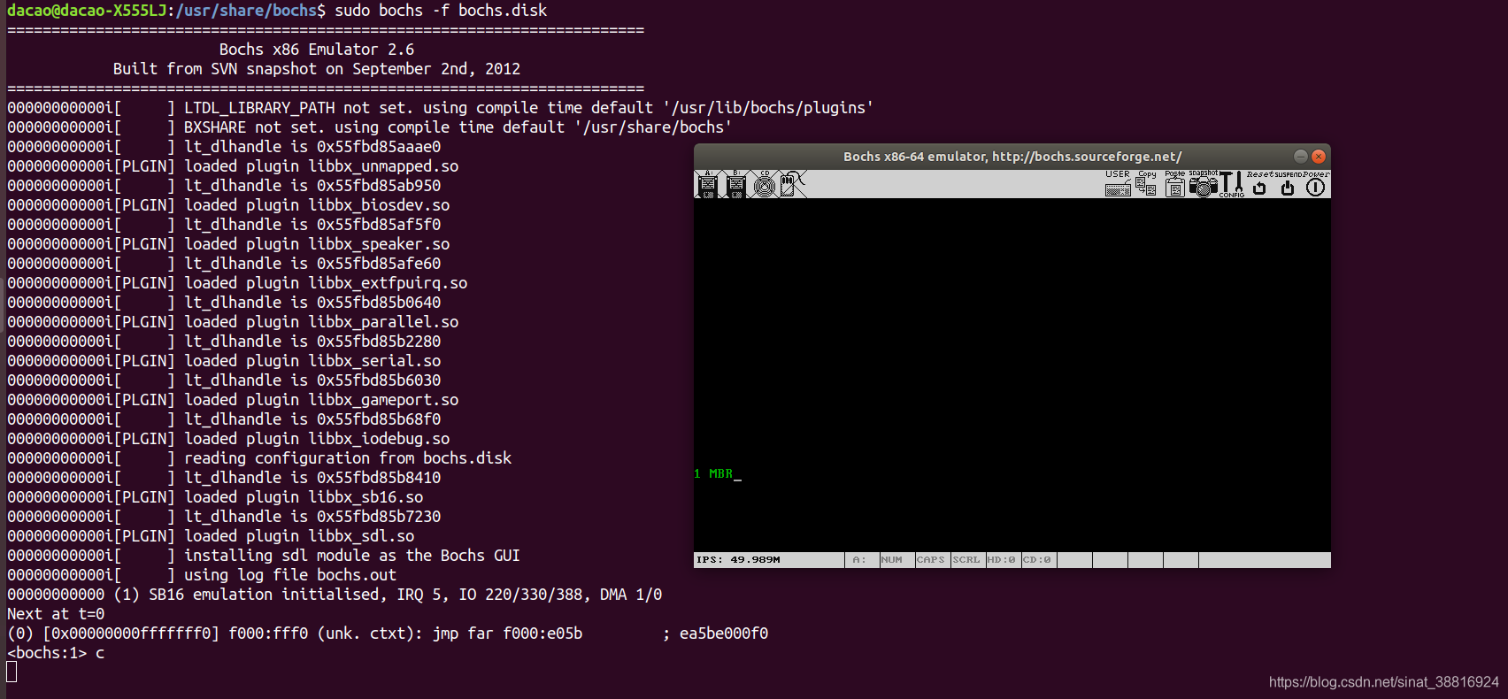Click the floppy A: drive icon
Screen dimensions: 1508x699
point(708,184)
